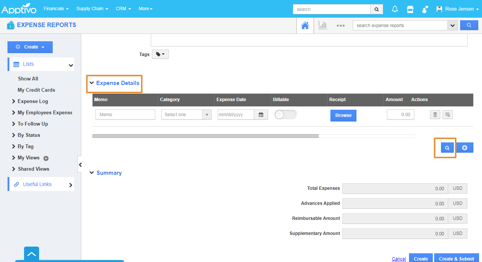482x262 pixels.
Task: Click the blue search expenses button below table
Action: (447, 148)
